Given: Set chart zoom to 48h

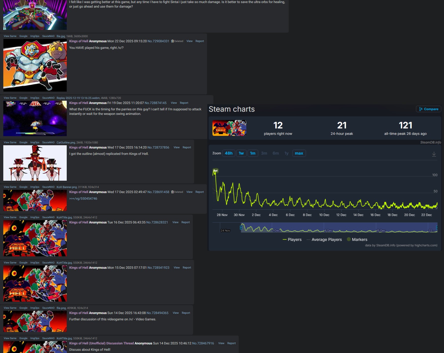Looking at the screenshot, I should 229,153.
